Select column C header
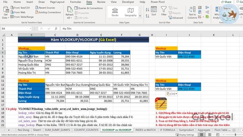Image resolution: width=243 pixels, height=137 pixels. pyautogui.click(x=55, y=35)
